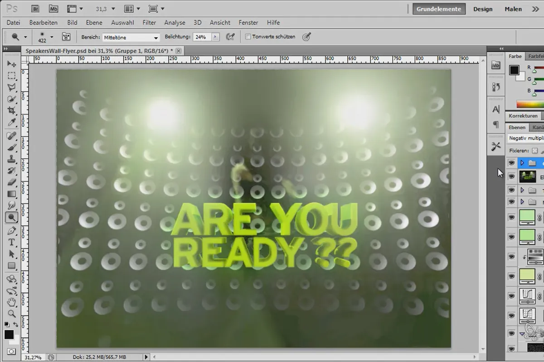Select the Hand tool

[x=11, y=302]
